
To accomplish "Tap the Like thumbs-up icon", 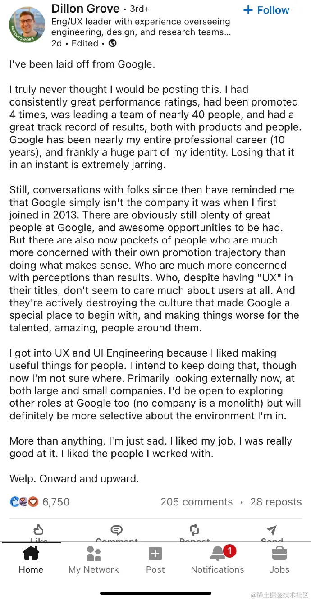I will 39,530.
